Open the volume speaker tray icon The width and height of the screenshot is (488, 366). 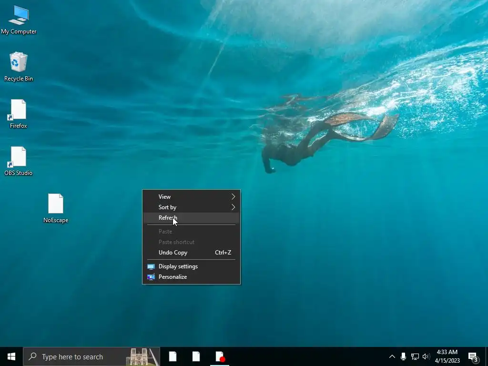tap(426, 356)
